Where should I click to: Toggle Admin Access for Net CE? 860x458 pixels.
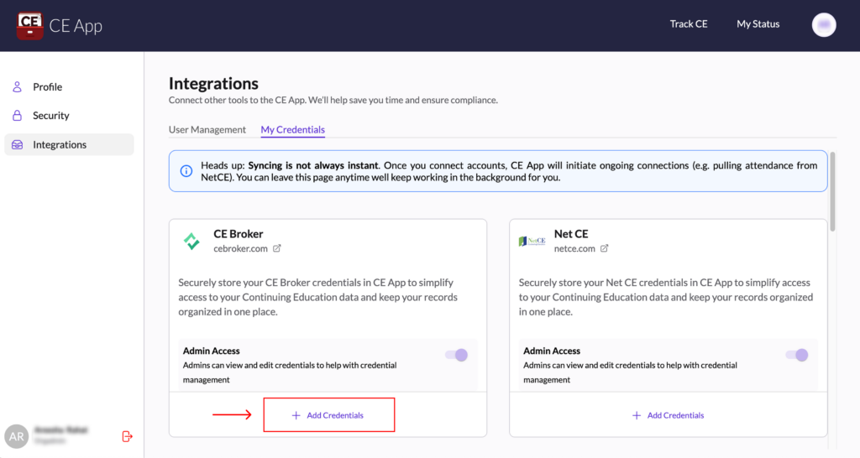(x=796, y=355)
